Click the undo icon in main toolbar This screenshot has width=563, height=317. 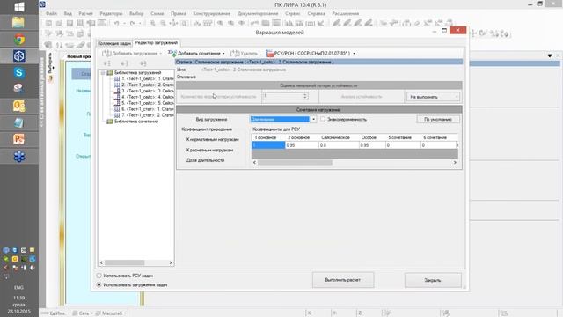[x=116, y=24]
